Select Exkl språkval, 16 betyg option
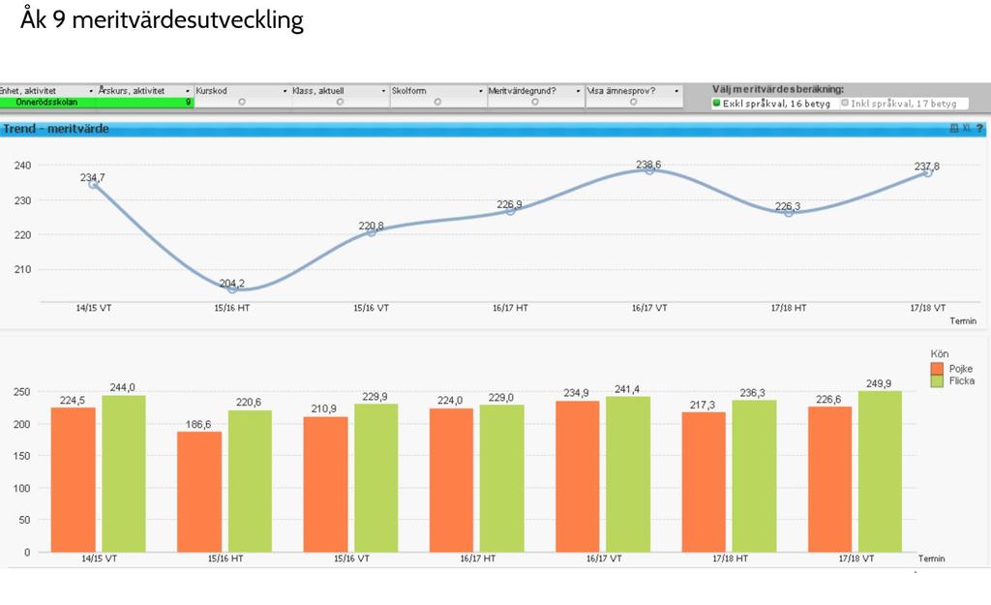991x605 pixels. (771, 104)
